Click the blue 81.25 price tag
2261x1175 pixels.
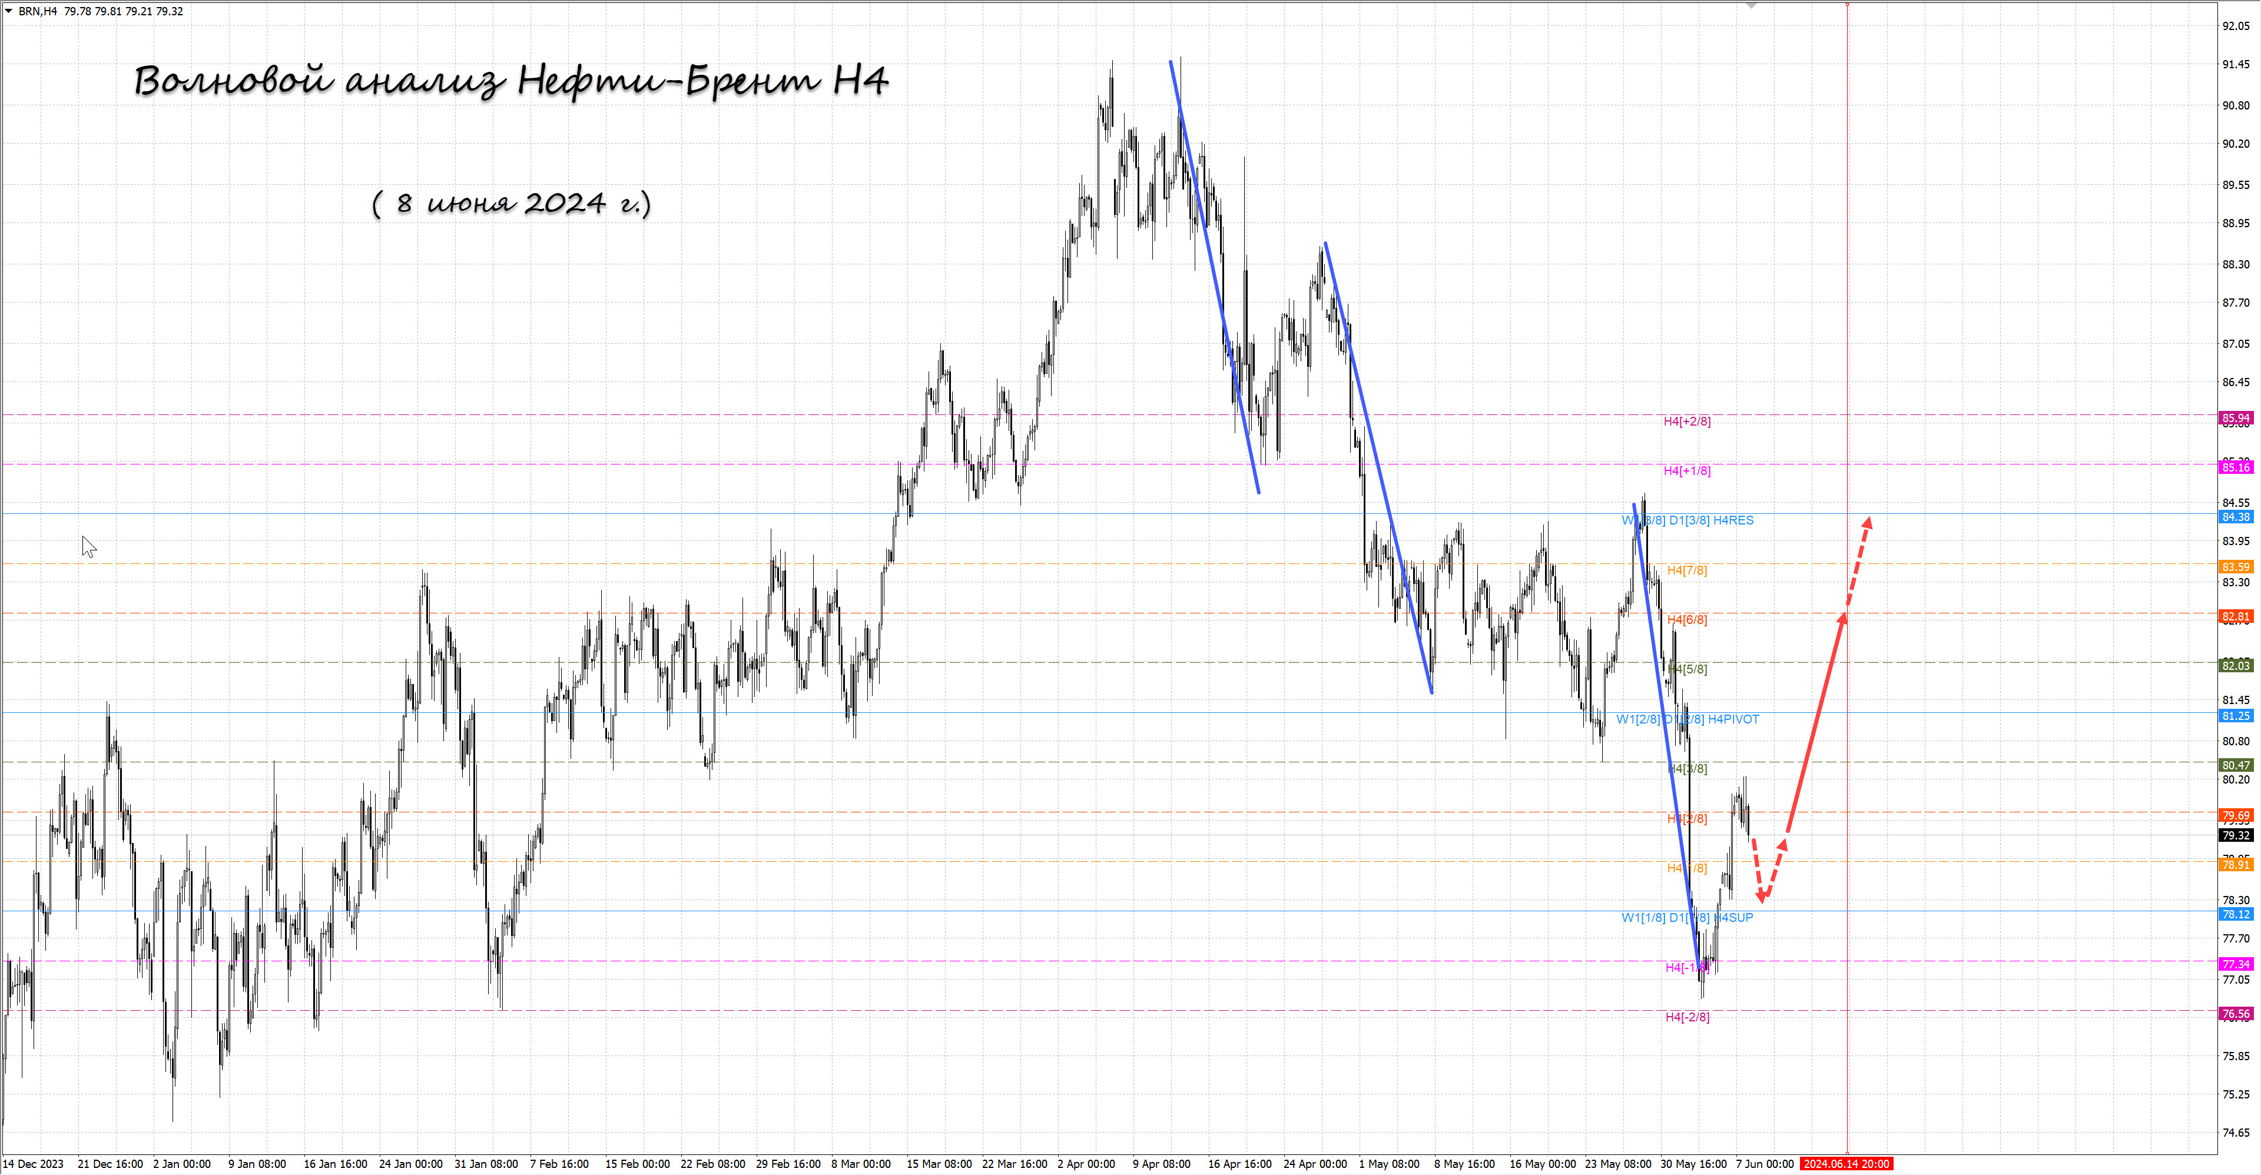click(x=2236, y=716)
